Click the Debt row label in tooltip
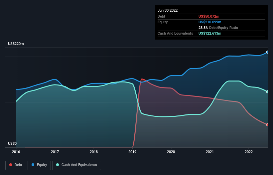The height and width of the screenshot is (175, 273). pyautogui.click(x=161, y=16)
